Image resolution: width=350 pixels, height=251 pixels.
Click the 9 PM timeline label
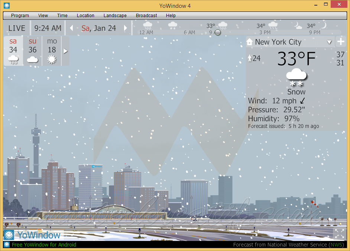tap(314, 33)
